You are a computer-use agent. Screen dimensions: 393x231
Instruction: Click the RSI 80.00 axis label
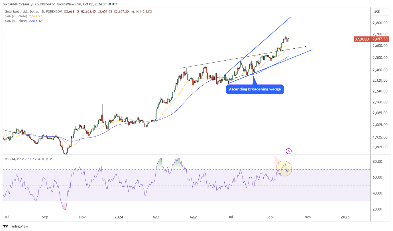pos(378,162)
